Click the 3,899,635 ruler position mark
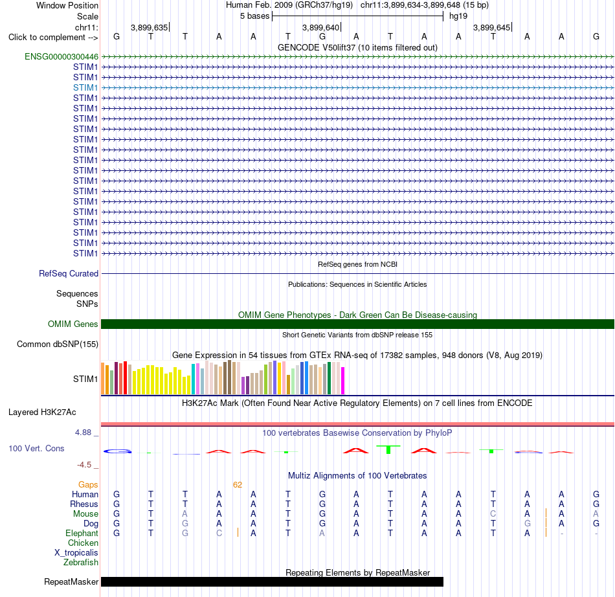 coord(150,27)
